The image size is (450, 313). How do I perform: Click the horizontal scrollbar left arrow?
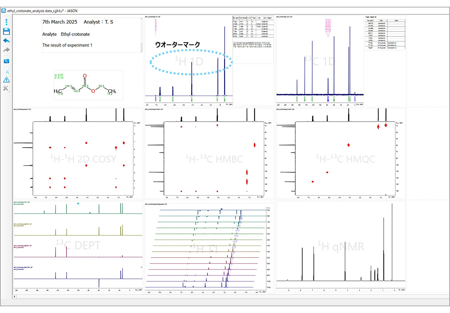(x=15, y=297)
